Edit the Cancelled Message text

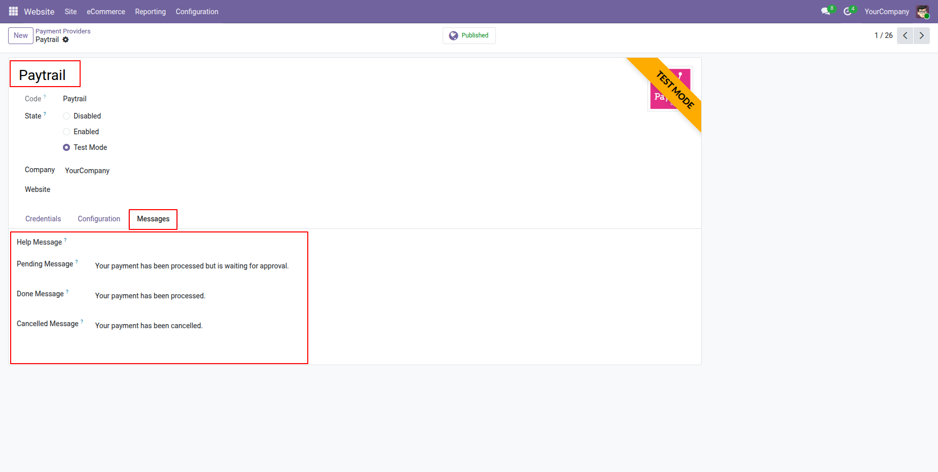(x=149, y=326)
